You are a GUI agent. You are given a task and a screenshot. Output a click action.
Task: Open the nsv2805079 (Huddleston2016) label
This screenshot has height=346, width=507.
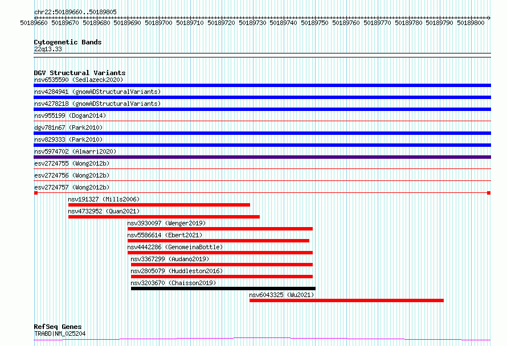coord(177,271)
